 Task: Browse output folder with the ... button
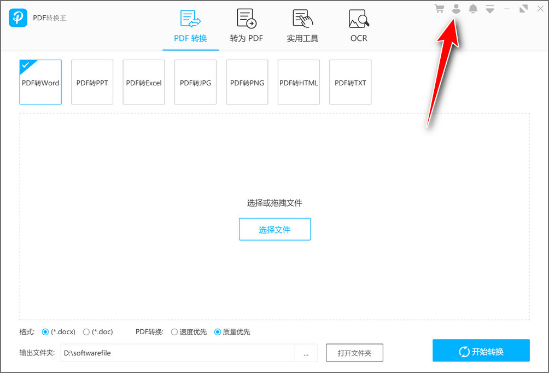click(x=306, y=353)
